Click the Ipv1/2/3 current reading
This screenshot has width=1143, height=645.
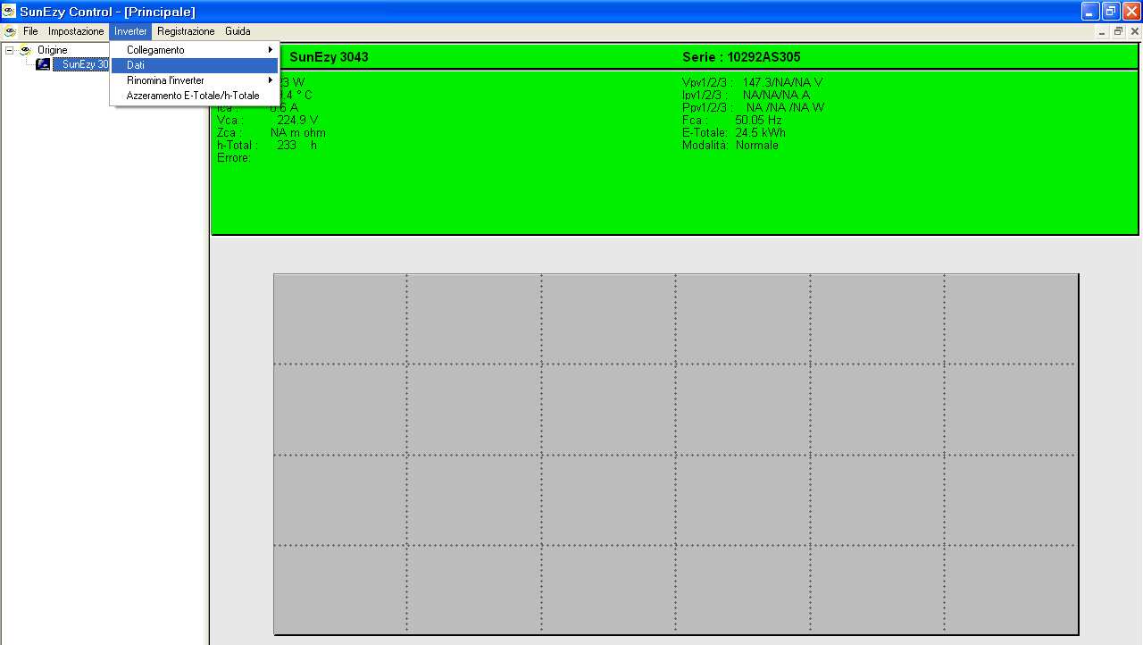[x=746, y=95]
